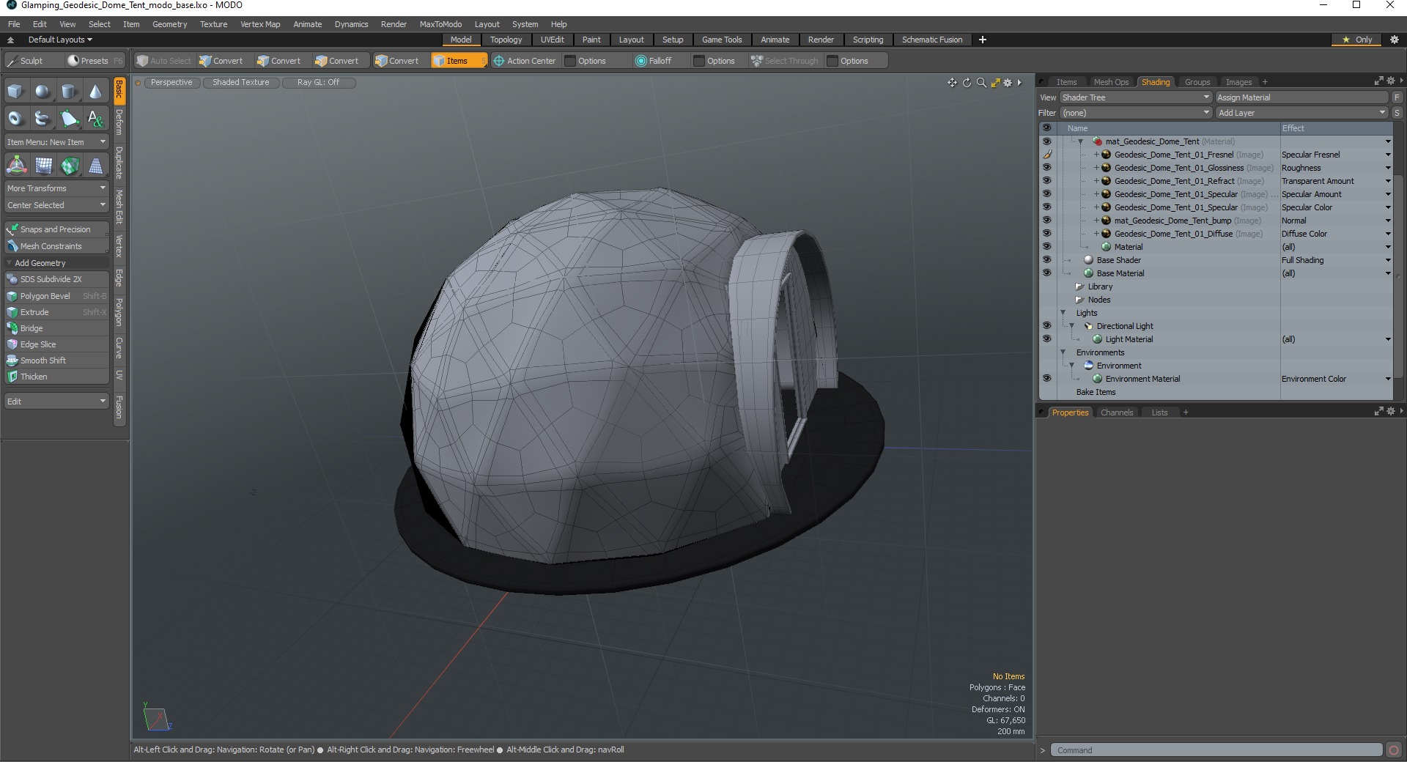Toggle visibility of Environment Material
This screenshot has width=1407, height=762.
click(x=1046, y=379)
